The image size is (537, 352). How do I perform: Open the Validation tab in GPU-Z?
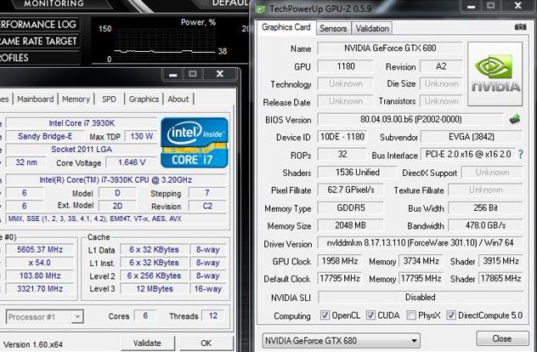click(x=372, y=28)
